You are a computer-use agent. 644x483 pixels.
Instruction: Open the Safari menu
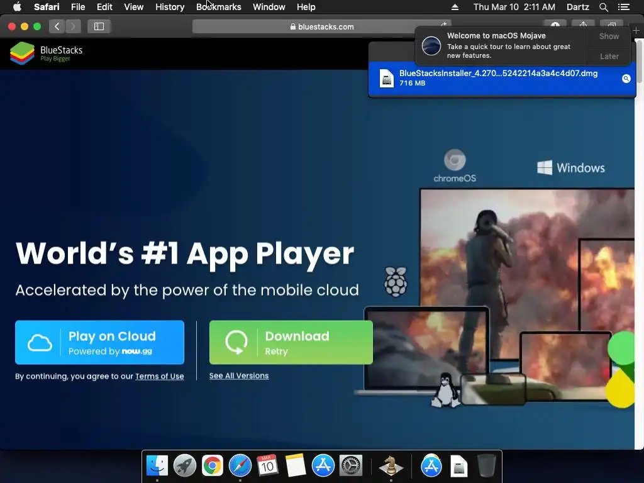coord(47,6)
